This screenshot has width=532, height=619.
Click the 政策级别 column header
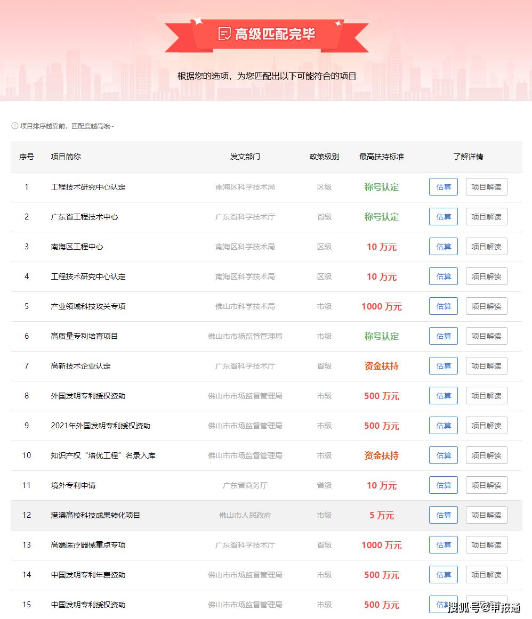coord(324,157)
